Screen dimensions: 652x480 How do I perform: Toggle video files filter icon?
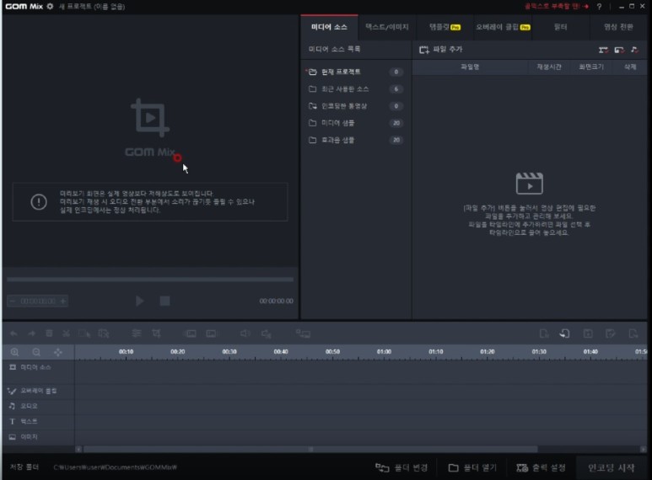pyautogui.click(x=603, y=50)
